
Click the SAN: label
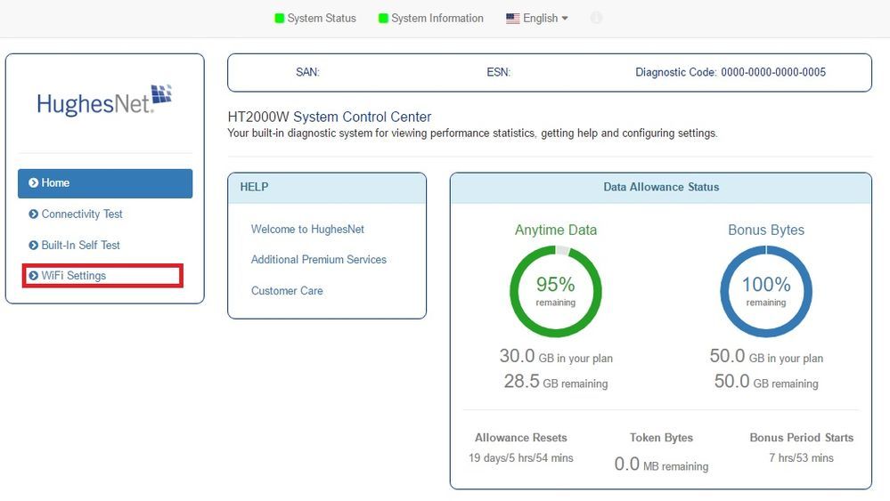[x=307, y=72]
